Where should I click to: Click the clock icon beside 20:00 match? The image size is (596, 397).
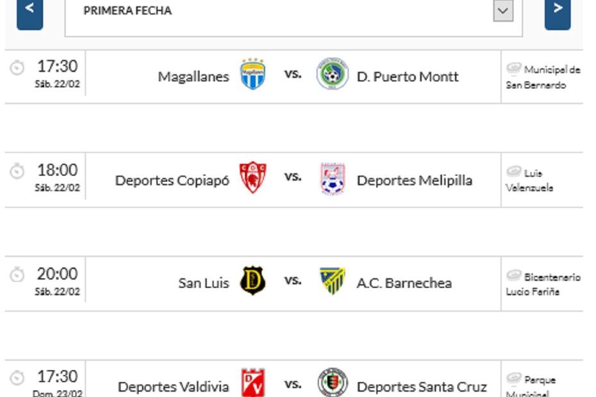17,275
